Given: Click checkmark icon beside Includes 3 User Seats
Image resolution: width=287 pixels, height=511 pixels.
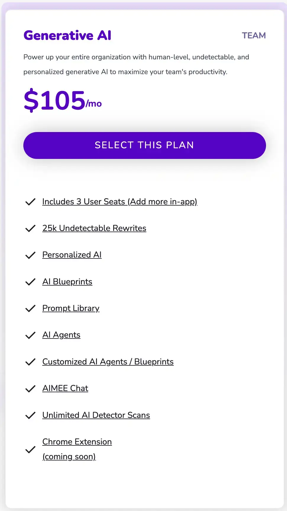Looking at the screenshot, I should coord(30,202).
